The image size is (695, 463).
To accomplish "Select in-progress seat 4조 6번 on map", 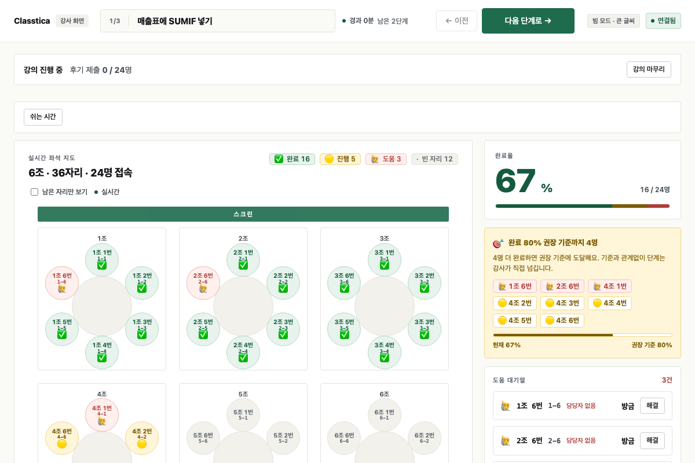I will [62, 438].
